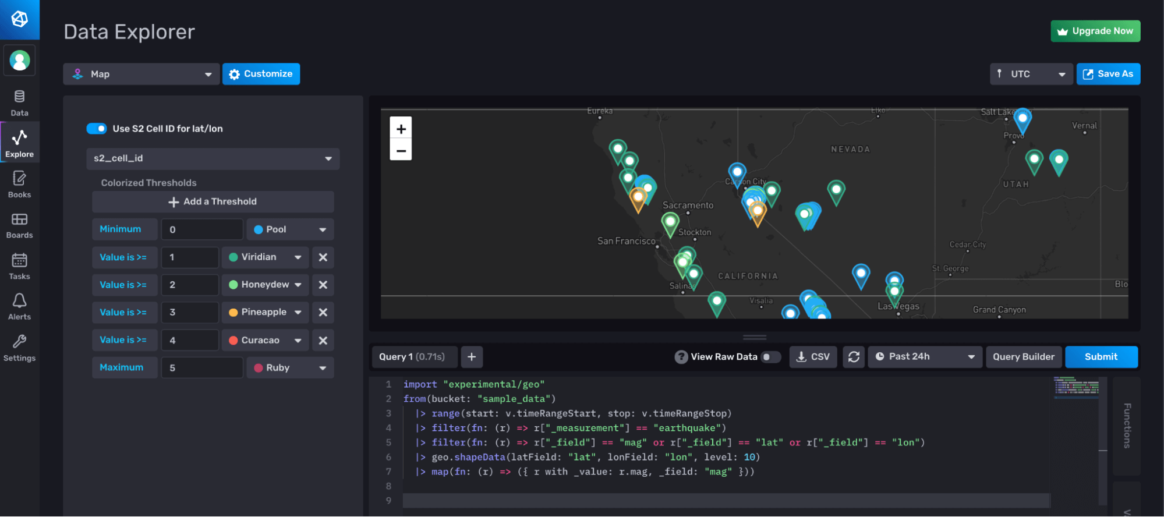
Task: Toggle View Raw Data switch
Action: 770,357
